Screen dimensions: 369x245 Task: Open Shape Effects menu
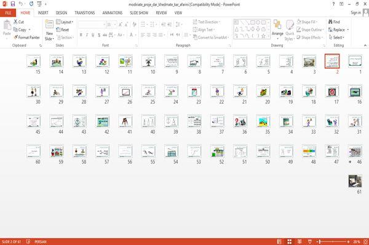310,37
